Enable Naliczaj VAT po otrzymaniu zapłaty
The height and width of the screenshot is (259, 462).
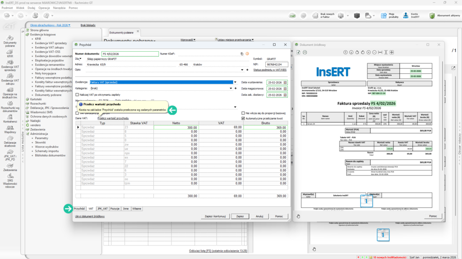pyautogui.click(x=77, y=95)
